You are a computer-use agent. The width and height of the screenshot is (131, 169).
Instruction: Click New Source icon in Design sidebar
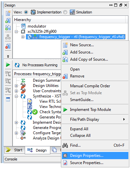coord(8,13)
